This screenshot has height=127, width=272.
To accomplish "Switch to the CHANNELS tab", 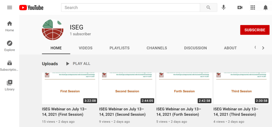I will (x=157, y=48).
